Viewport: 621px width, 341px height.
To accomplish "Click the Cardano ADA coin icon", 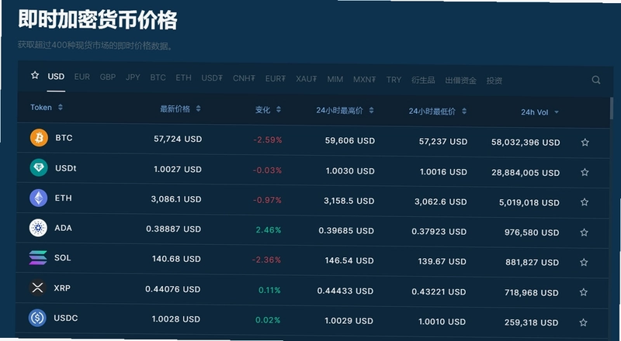I will click(38, 229).
